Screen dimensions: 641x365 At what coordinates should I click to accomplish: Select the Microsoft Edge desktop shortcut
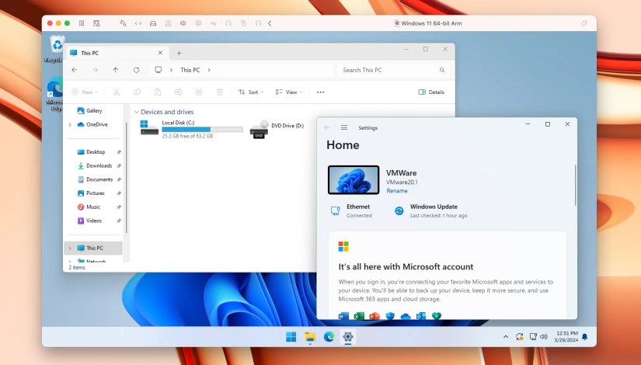tap(55, 95)
